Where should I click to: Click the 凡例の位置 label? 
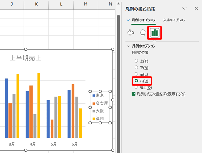140,52
